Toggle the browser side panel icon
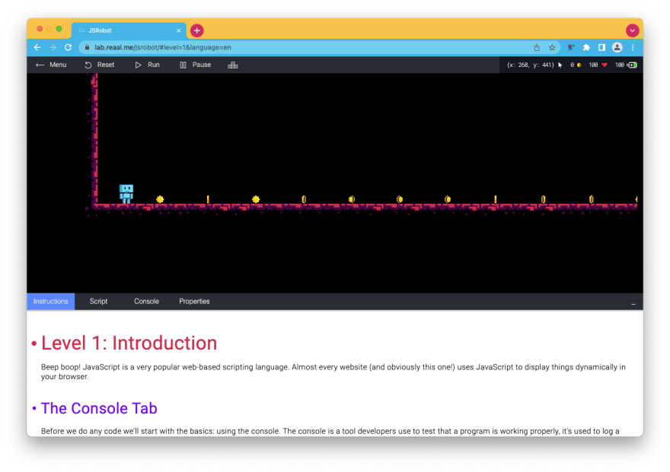The height and width of the screenshot is (472, 670). tap(601, 47)
